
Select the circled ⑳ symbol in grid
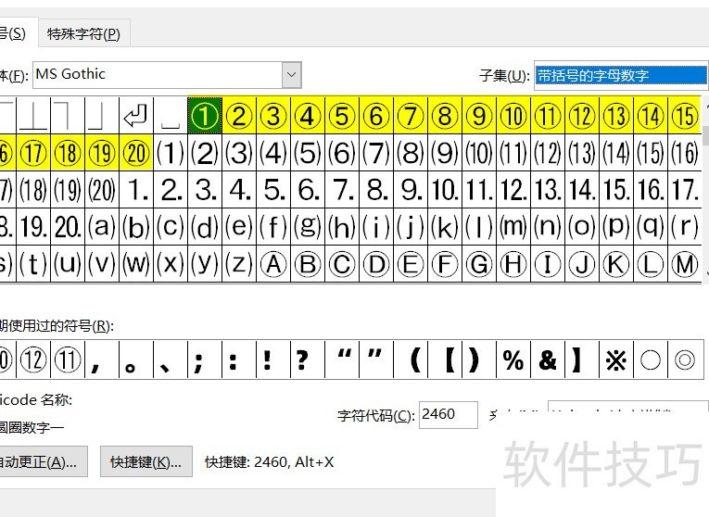coord(136,152)
